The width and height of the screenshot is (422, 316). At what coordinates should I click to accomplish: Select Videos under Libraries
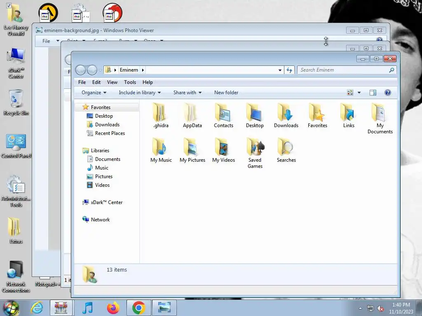(x=102, y=185)
